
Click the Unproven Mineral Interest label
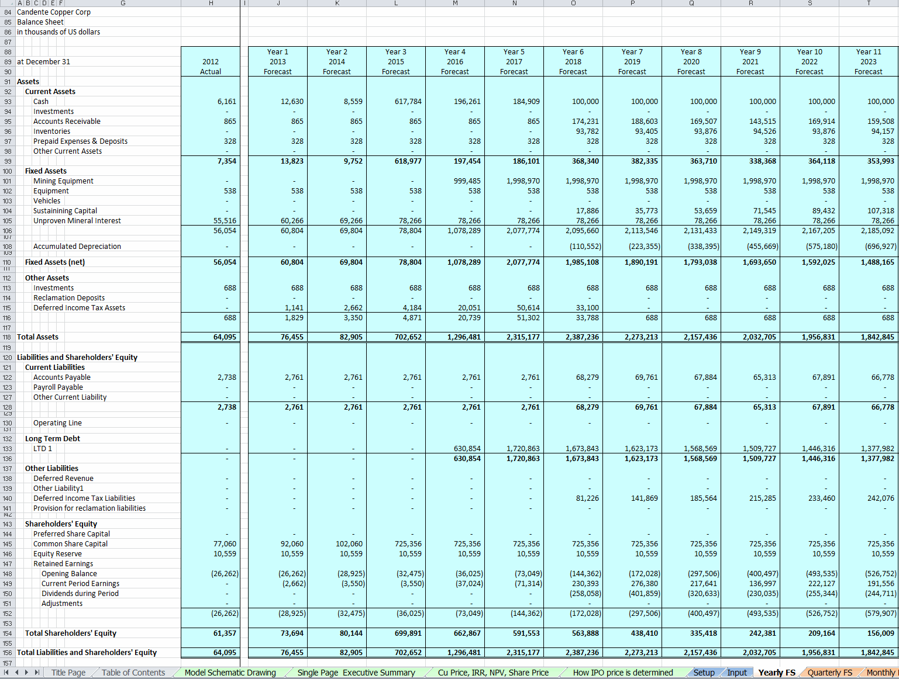point(77,221)
